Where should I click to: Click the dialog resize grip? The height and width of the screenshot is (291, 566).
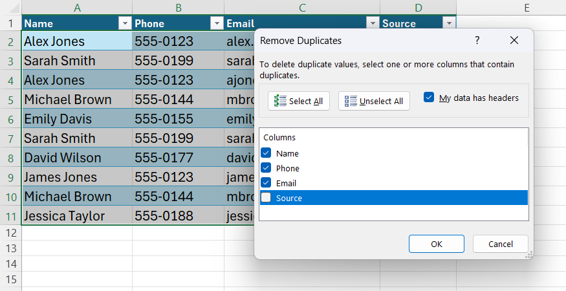(530, 256)
